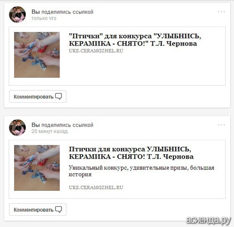Image resolution: width=234 pixels, height=227 pixels.
Task: Open the three-dots menu on 20-minute-old post
Action: click(221, 125)
